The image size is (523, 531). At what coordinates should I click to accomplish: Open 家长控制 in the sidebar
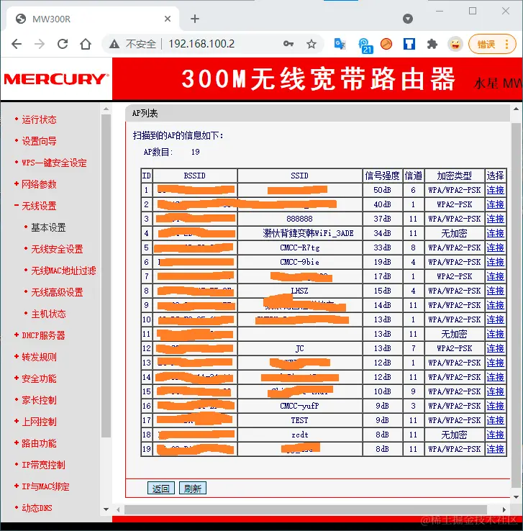(39, 400)
